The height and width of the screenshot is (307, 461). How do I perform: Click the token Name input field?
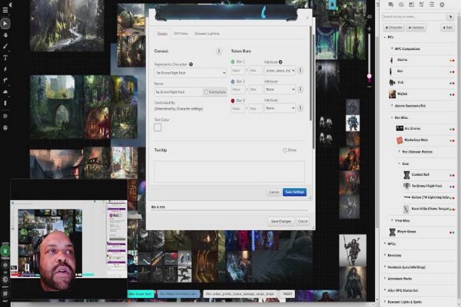(178, 92)
